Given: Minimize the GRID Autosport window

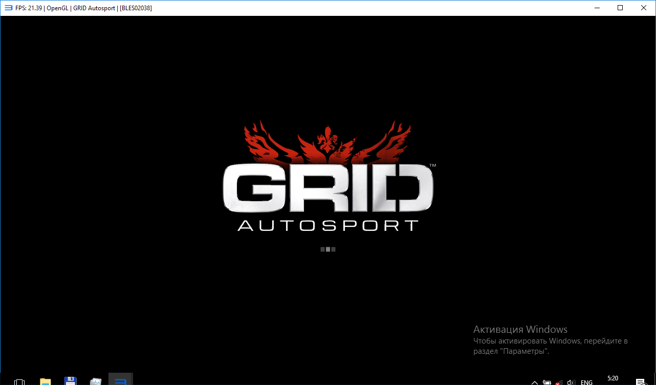Looking at the screenshot, I should pyautogui.click(x=597, y=8).
